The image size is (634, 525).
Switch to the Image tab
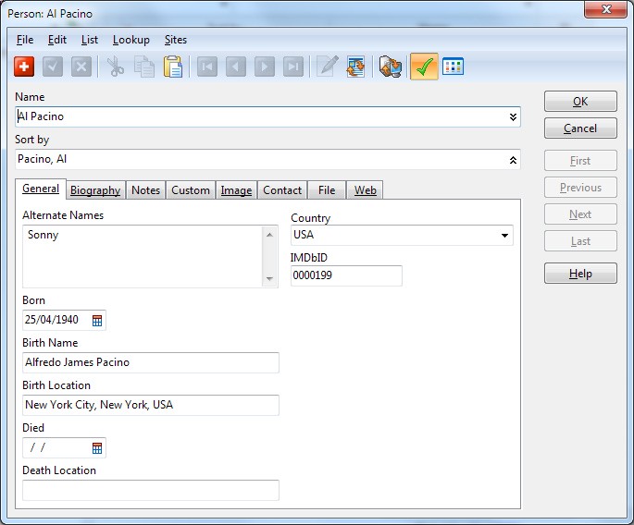pos(236,190)
